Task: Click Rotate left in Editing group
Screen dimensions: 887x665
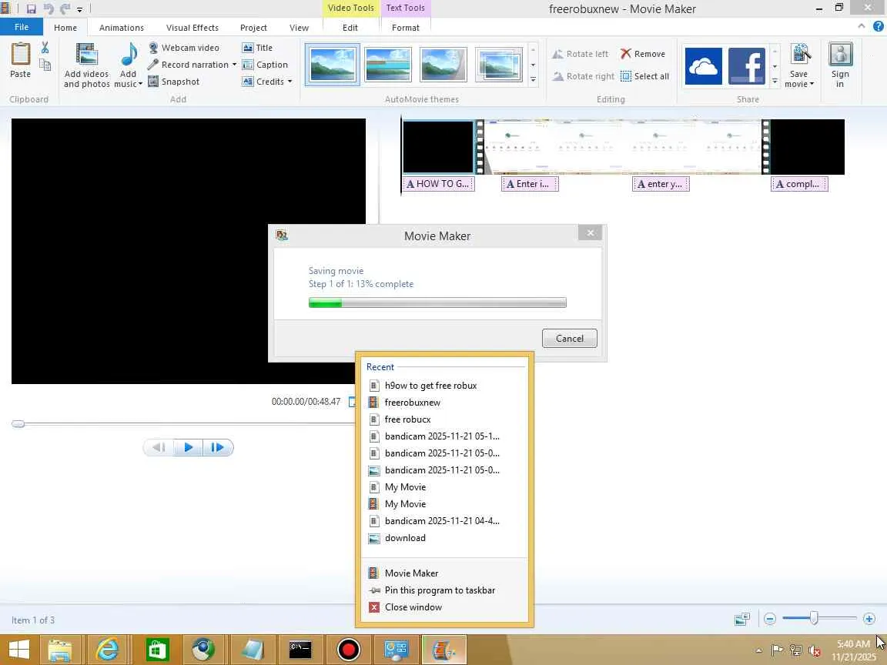Action: [x=581, y=54]
